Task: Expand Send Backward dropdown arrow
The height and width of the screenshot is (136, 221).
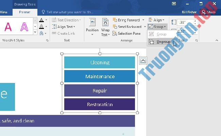Action: (145, 27)
